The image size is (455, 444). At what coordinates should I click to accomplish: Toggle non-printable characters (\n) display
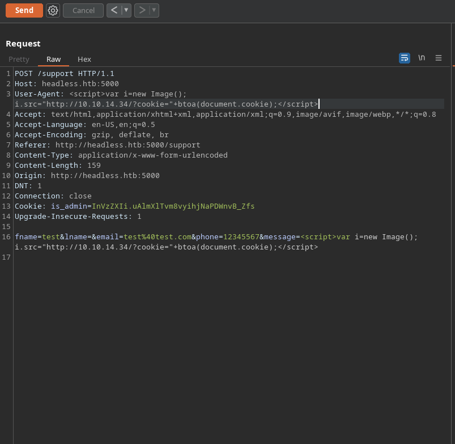[x=422, y=58]
